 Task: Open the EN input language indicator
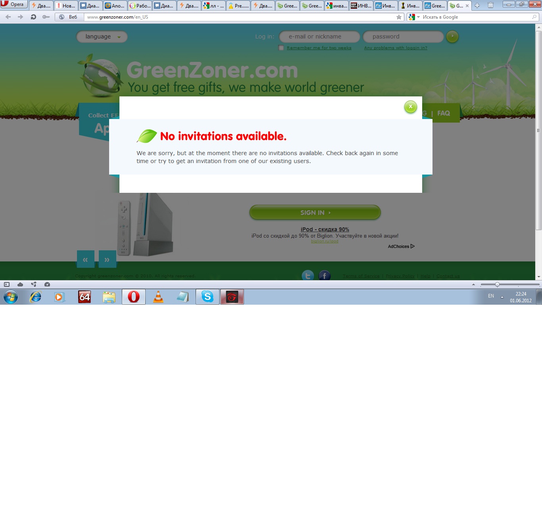pos(491,296)
